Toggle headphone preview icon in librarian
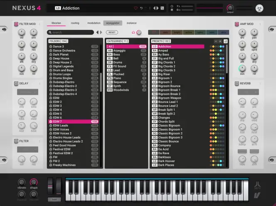 coord(133,32)
